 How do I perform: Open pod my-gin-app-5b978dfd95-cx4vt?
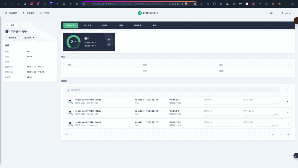pyautogui.click(x=88, y=122)
